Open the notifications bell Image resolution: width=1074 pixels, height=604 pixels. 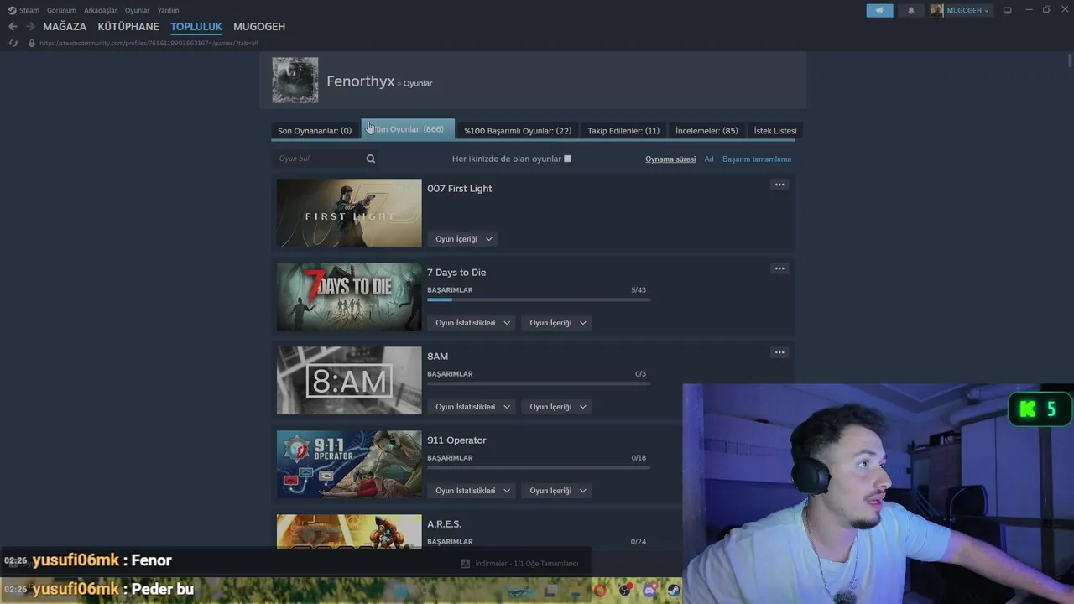pyautogui.click(x=911, y=10)
